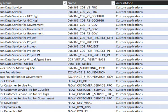This screenshot has height=112, width=168.
Task: Select the AccessMode column header
Action: click(142, 3)
